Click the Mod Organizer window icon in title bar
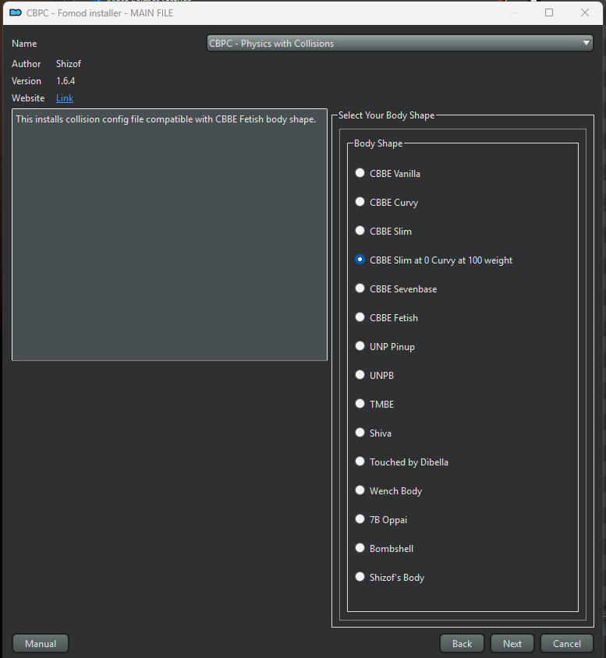The width and height of the screenshot is (606, 658). [16, 12]
